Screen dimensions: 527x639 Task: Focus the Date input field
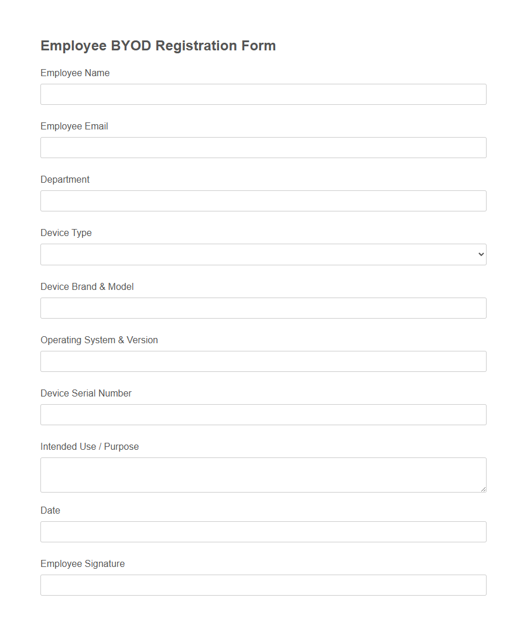coord(263,531)
